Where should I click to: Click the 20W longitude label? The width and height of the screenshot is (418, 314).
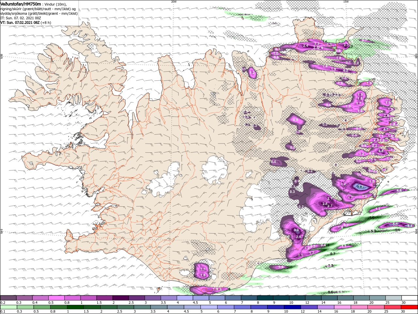point(174,2)
